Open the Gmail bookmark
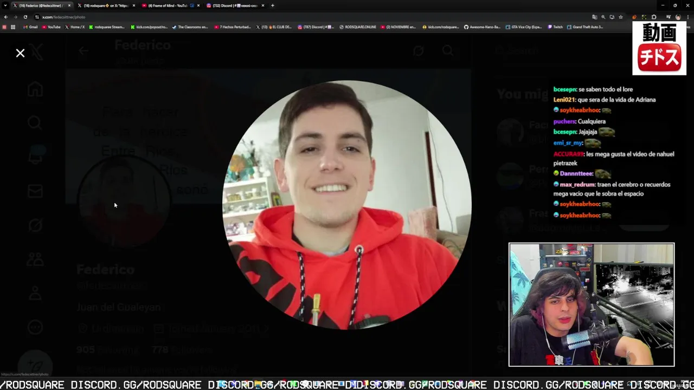 click(30, 27)
